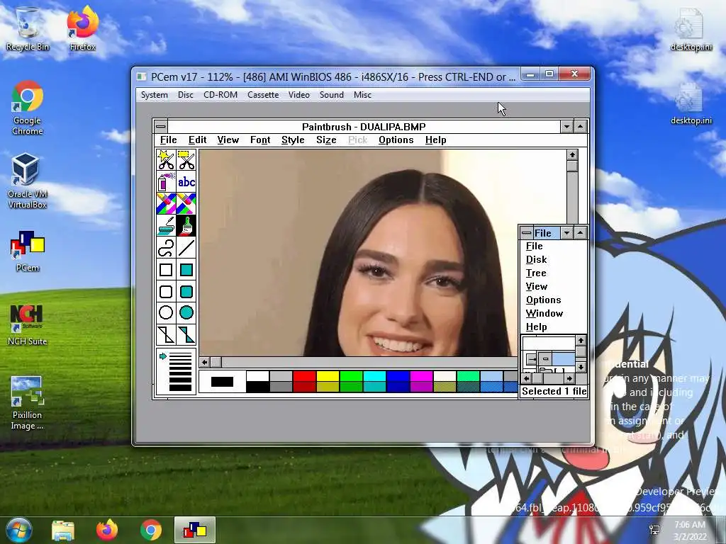Click the foreground/background color indicator box
Viewport: 726px width, 544px height.
coord(222,382)
